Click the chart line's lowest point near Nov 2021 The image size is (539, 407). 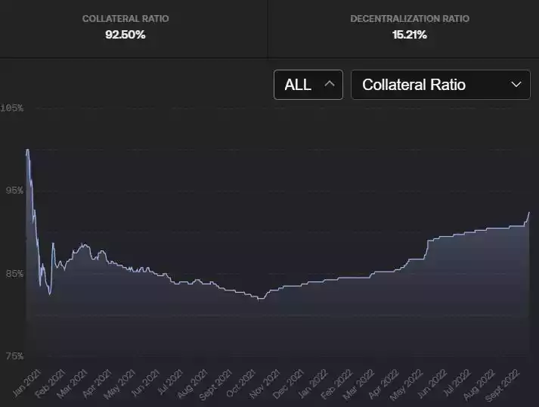(x=260, y=299)
